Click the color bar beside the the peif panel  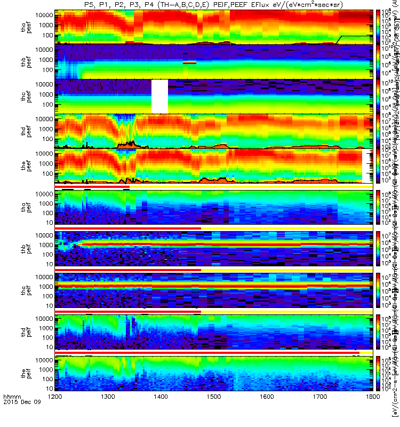click(378, 373)
